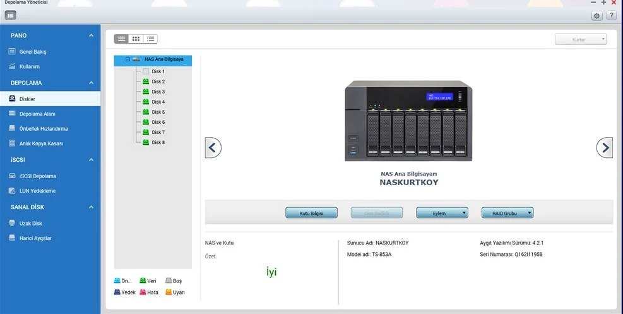Select Disk 1 label in the tree
Image resolution: width=623 pixels, height=314 pixels.
pos(158,71)
